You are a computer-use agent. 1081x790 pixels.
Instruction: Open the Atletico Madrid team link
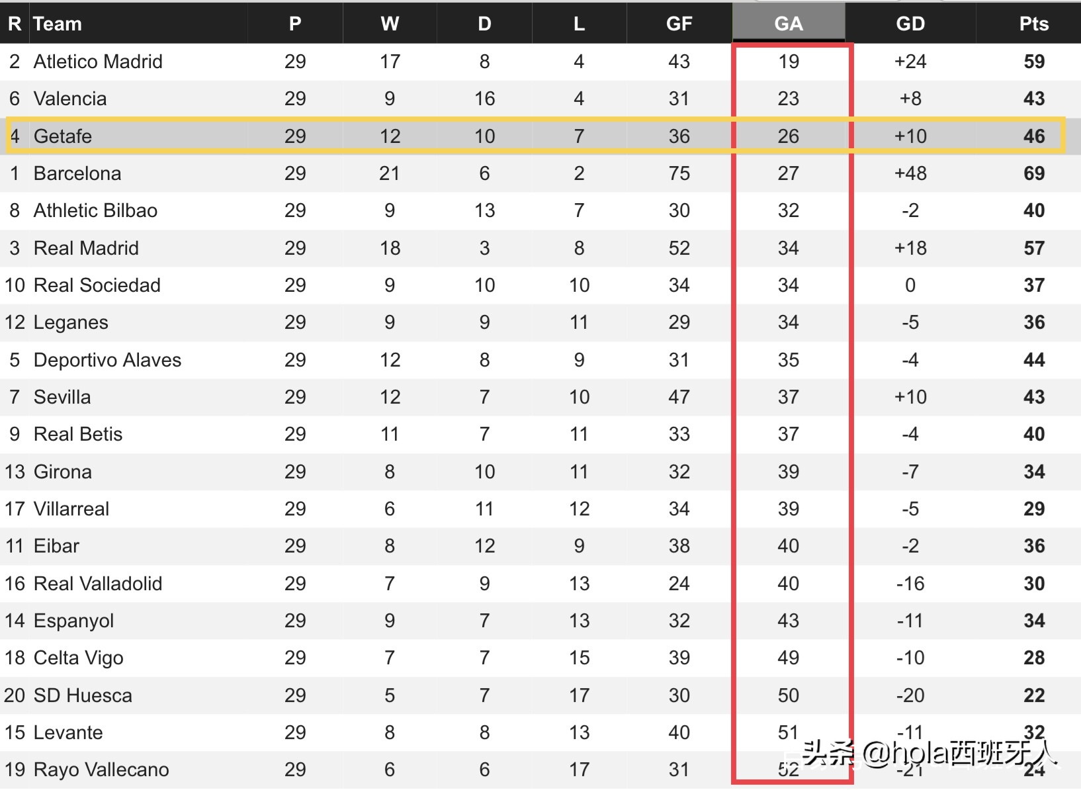point(98,62)
